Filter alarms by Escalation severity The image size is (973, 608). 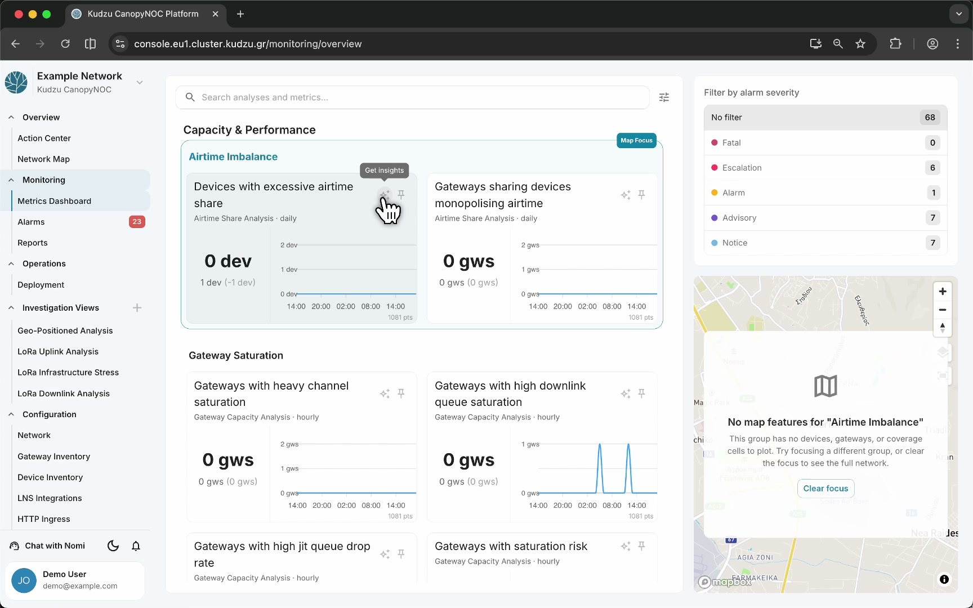[x=825, y=168]
